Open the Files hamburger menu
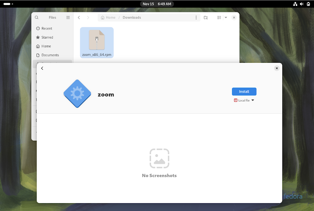Viewport: 314px width, 211px height. point(68,17)
